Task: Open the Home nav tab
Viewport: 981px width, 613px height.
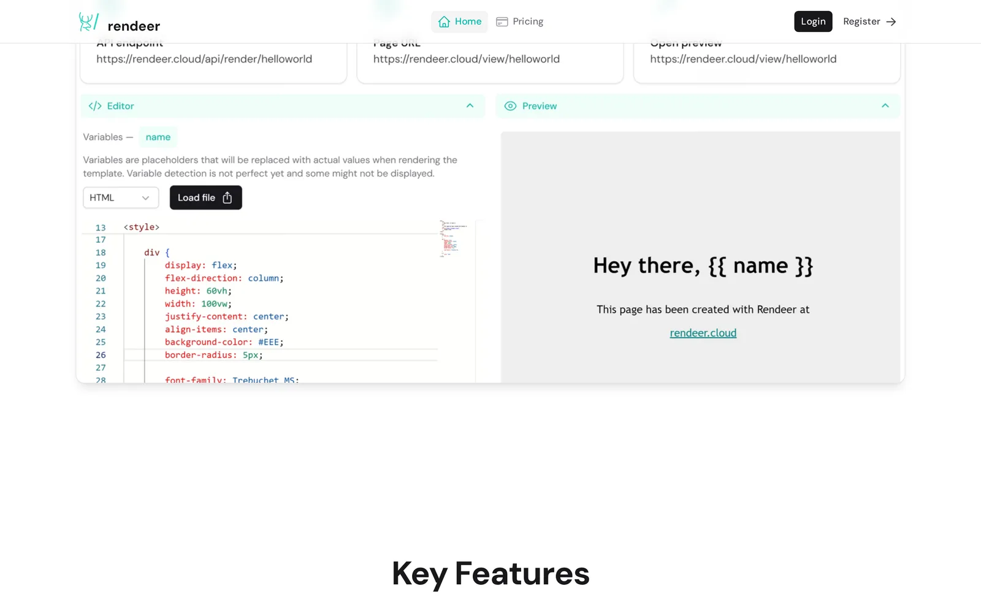Action: coord(459,21)
